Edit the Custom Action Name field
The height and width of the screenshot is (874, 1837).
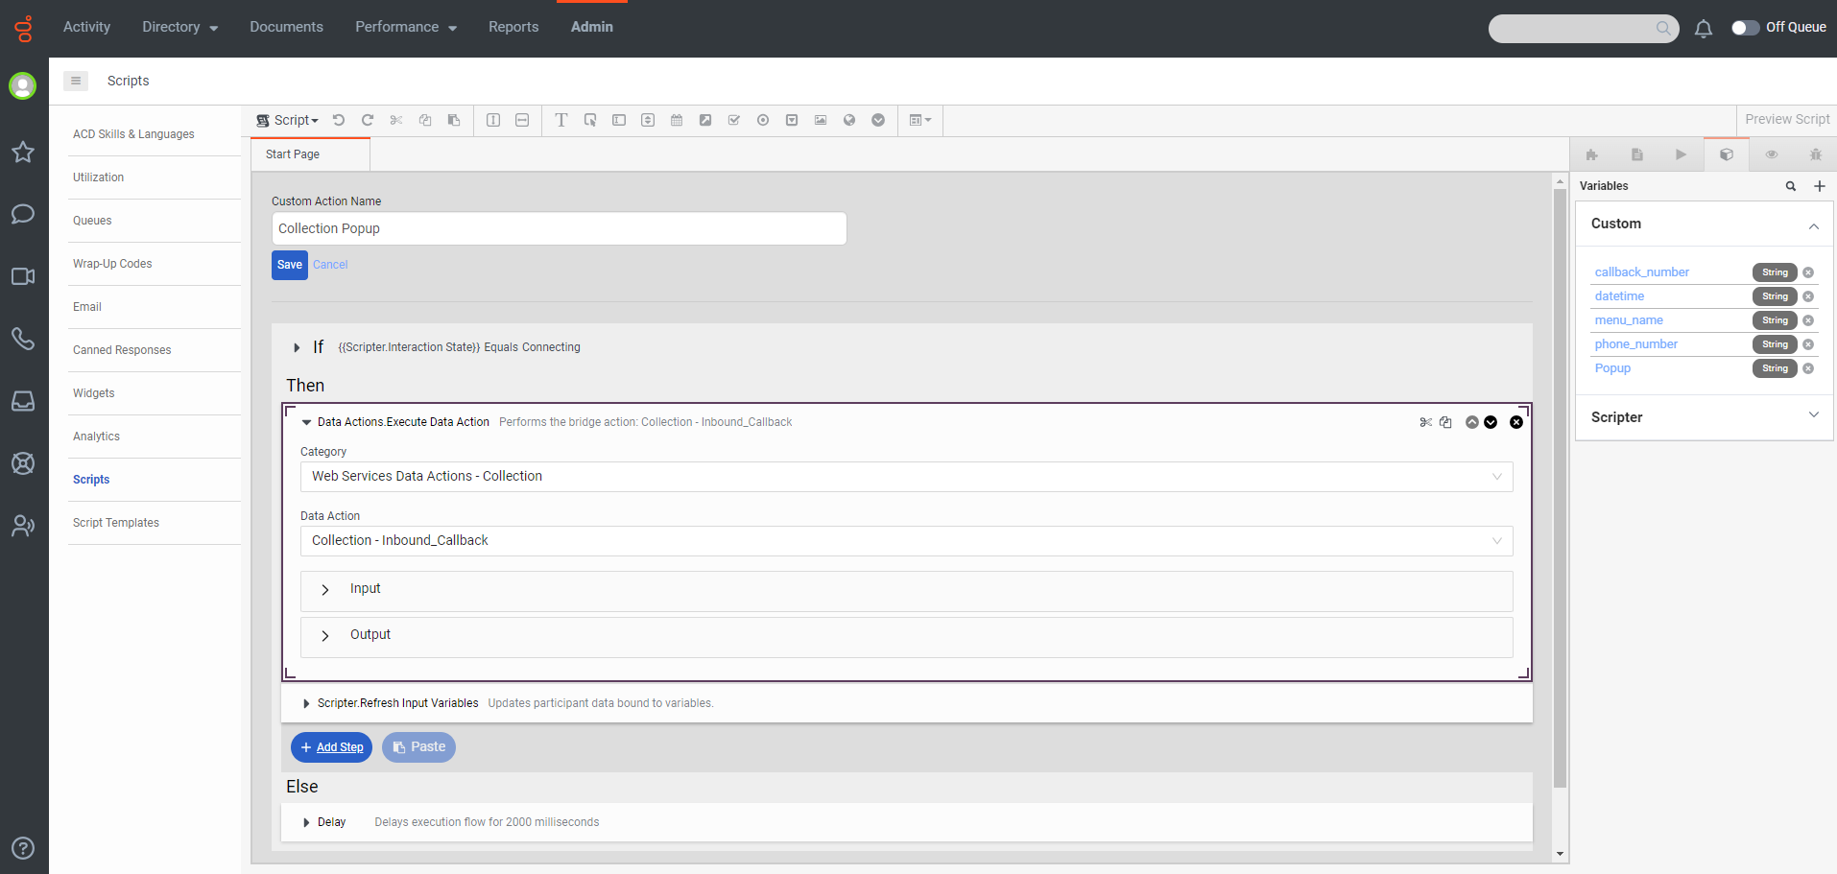(559, 228)
